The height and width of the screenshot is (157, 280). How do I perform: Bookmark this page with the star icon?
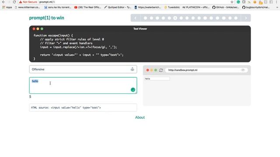click(x=232, y=2)
